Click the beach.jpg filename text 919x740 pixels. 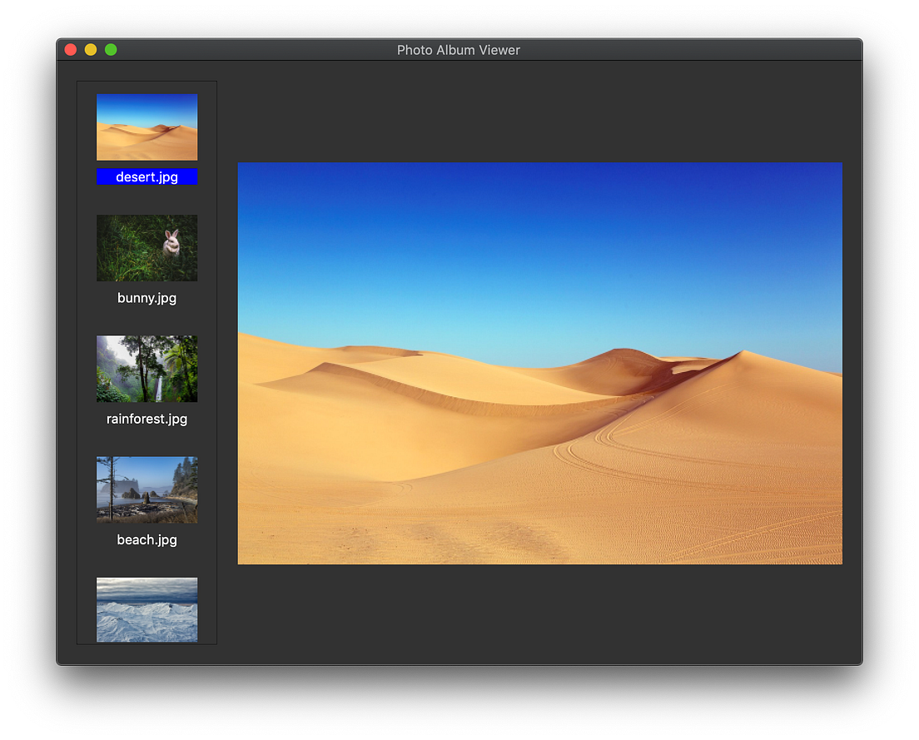[x=147, y=539]
